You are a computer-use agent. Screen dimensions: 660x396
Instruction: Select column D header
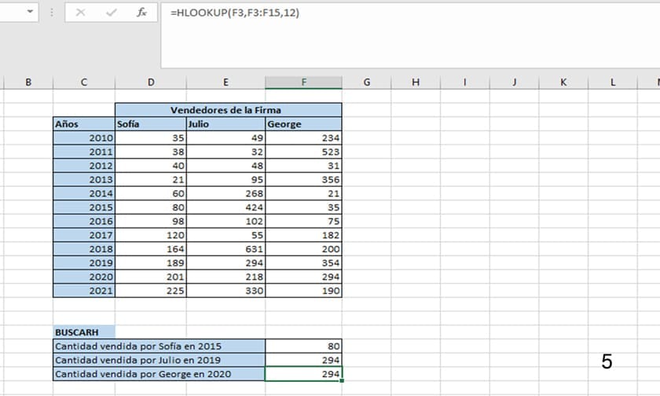click(150, 82)
